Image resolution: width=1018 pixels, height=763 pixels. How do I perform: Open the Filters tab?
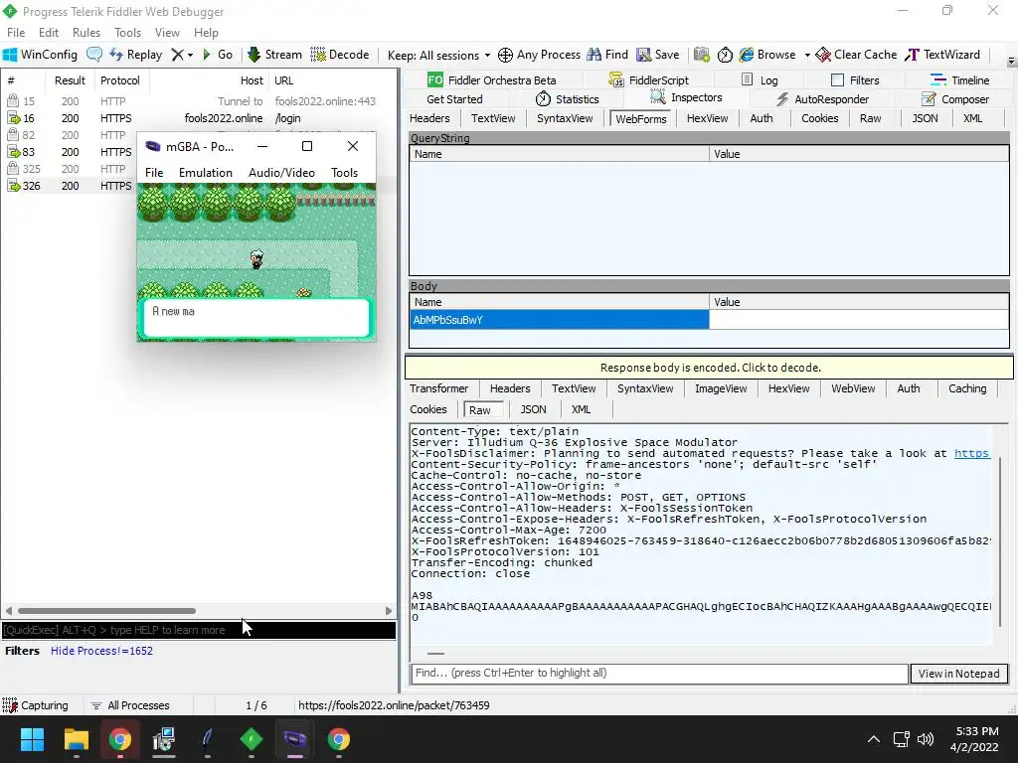click(x=855, y=80)
